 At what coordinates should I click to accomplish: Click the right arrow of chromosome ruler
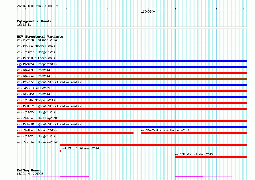coord(246,9)
